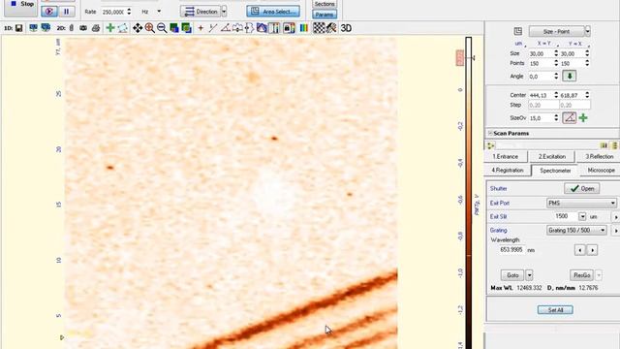Click the Rate value input field
The height and width of the screenshot is (349, 620).
(x=113, y=12)
